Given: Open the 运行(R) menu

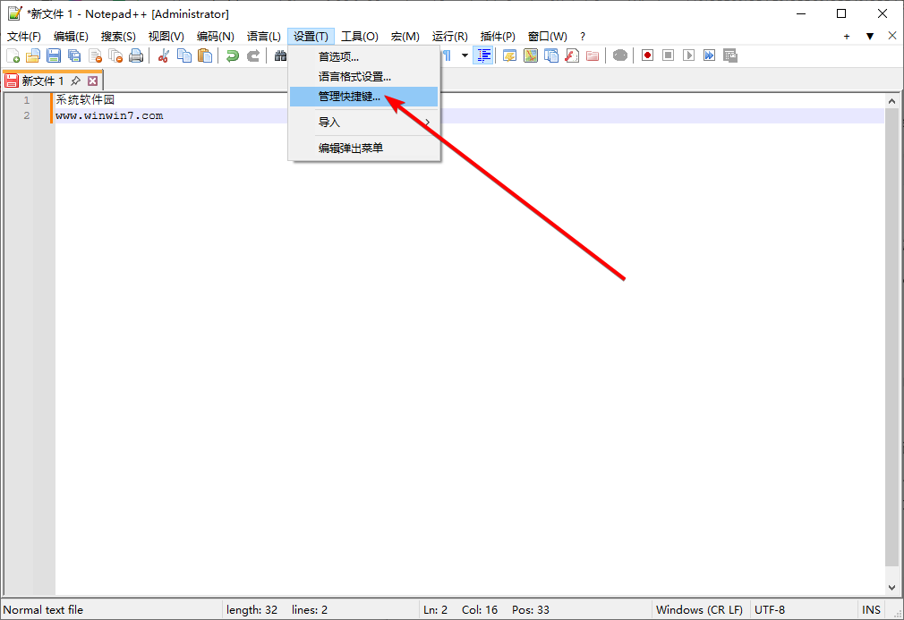Looking at the screenshot, I should tap(449, 37).
